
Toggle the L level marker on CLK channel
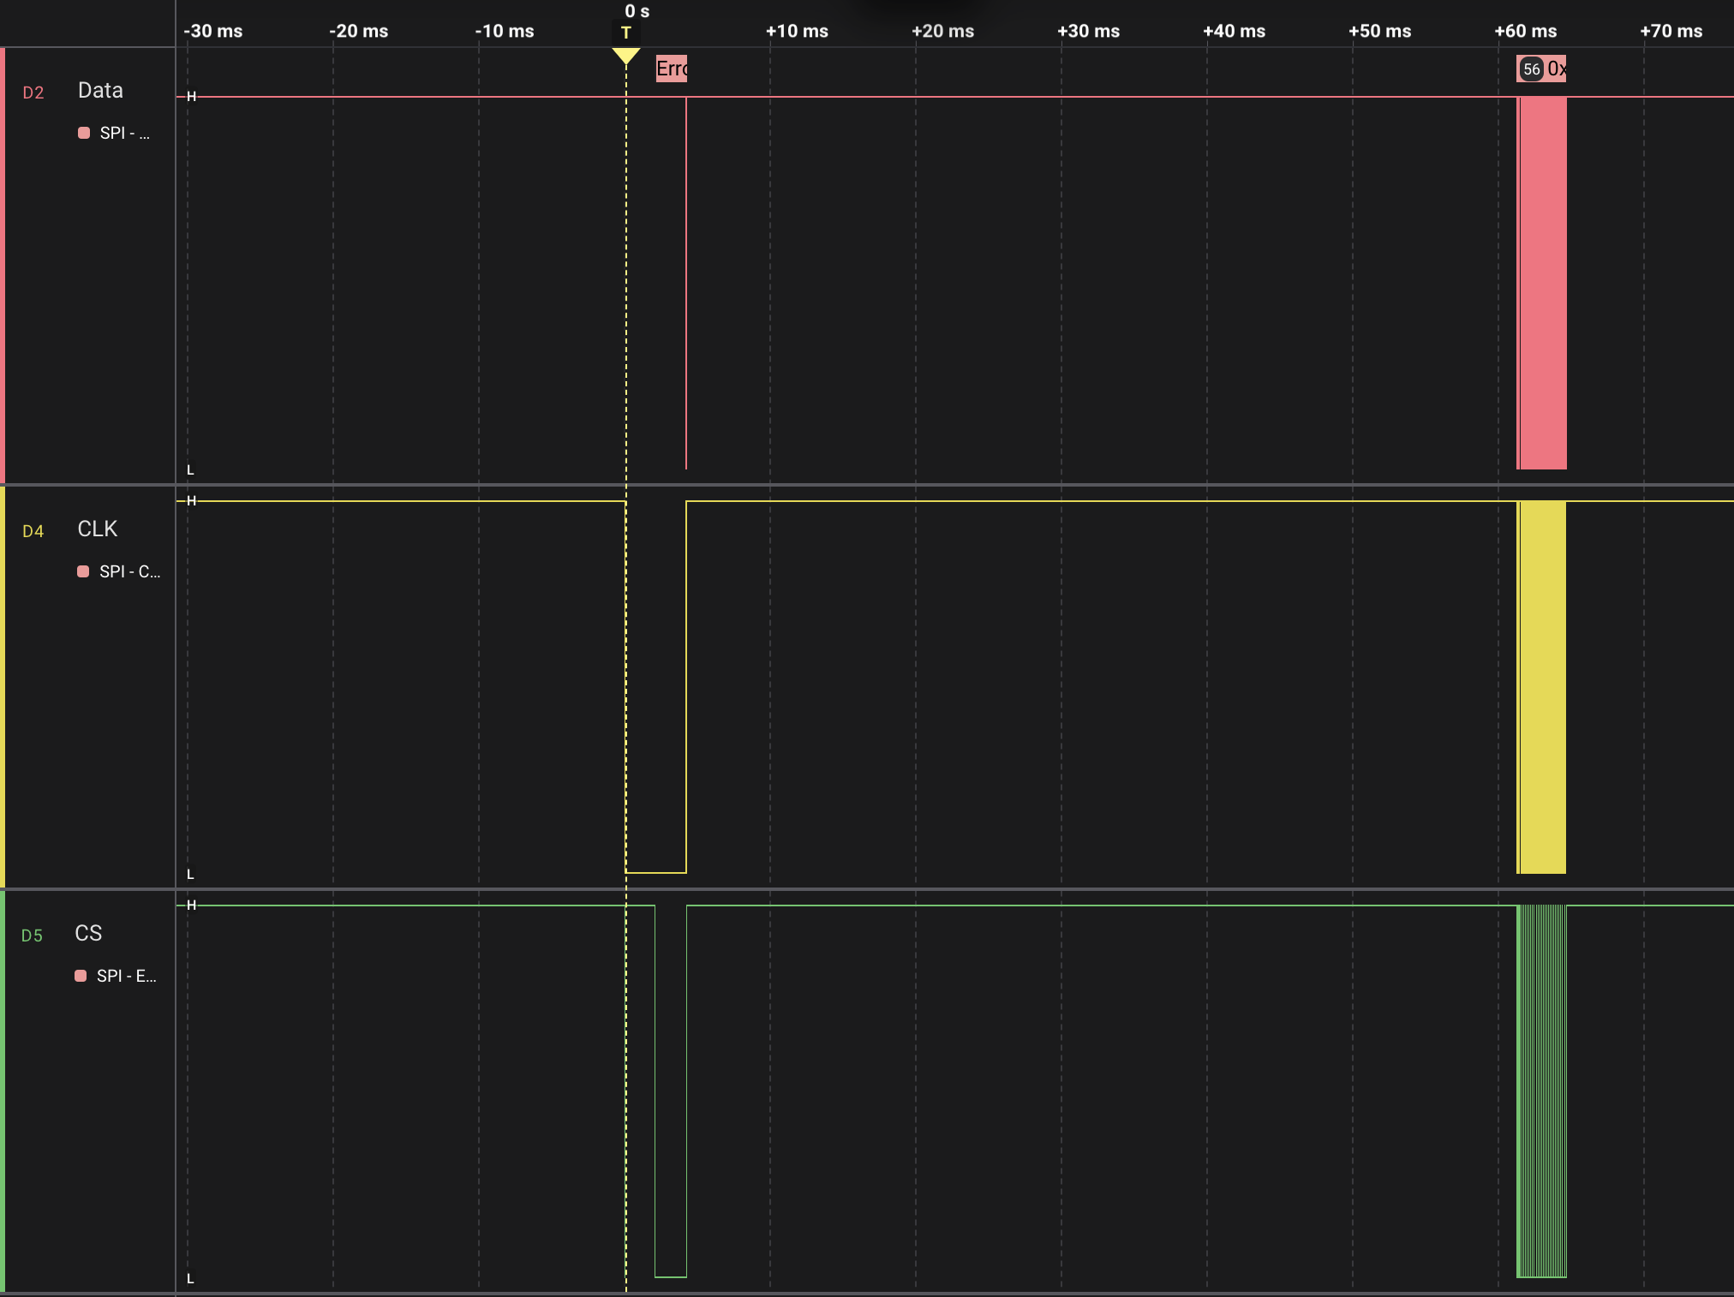(x=190, y=875)
